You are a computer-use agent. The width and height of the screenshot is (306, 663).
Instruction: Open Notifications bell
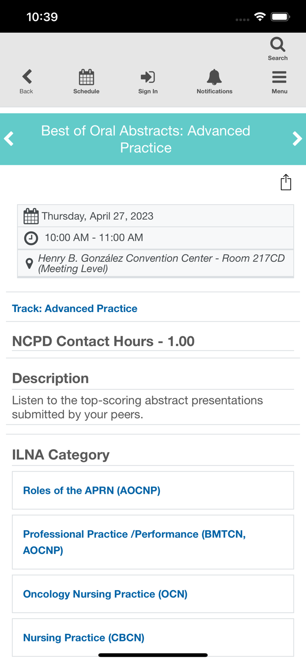pyautogui.click(x=214, y=78)
